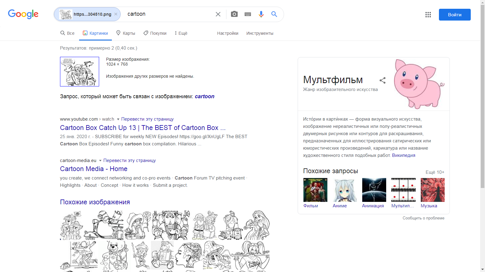Open the Покупки tab
Viewport: 485px width, 272px height.
click(155, 33)
